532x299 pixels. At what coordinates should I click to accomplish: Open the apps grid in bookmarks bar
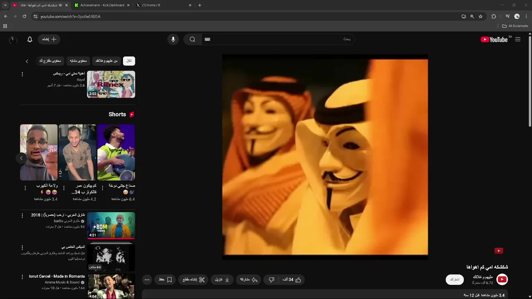tap(5, 26)
